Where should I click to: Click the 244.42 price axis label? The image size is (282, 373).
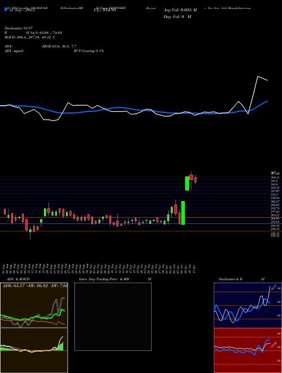(275, 225)
